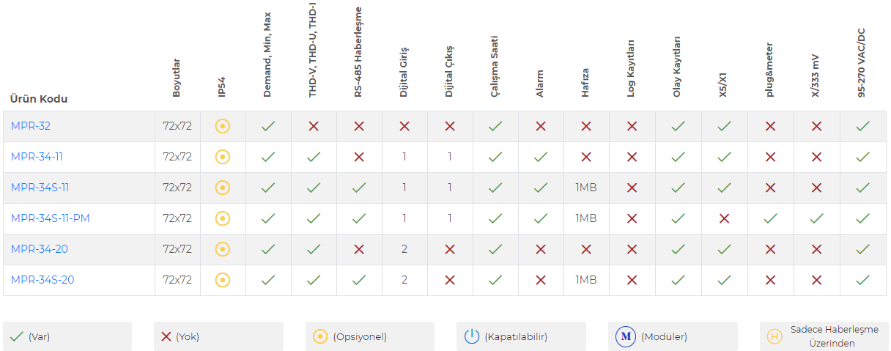Click RS-485 checkmark in MPR-34S-11 row
The image size is (891, 351).
click(x=359, y=188)
